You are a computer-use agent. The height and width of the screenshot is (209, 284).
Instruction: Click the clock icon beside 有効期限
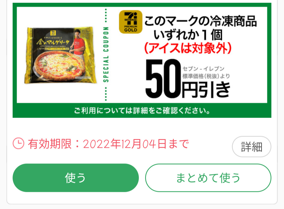(x=18, y=143)
